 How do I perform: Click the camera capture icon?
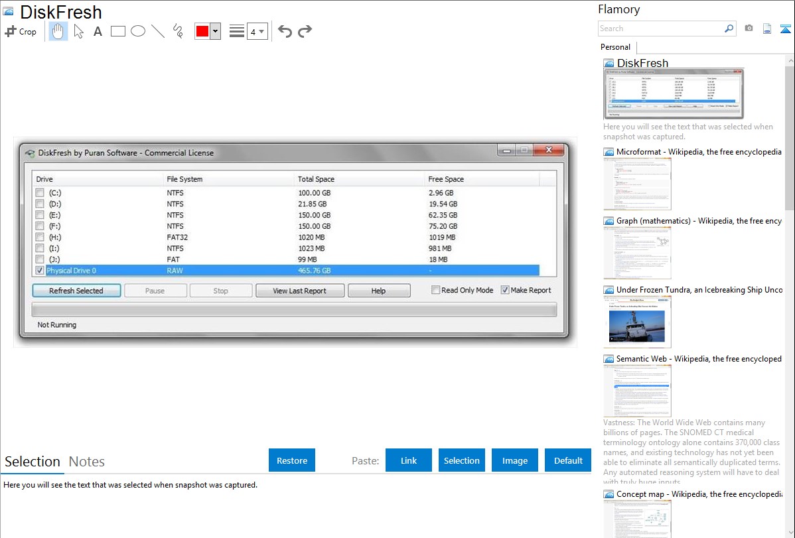click(x=749, y=29)
